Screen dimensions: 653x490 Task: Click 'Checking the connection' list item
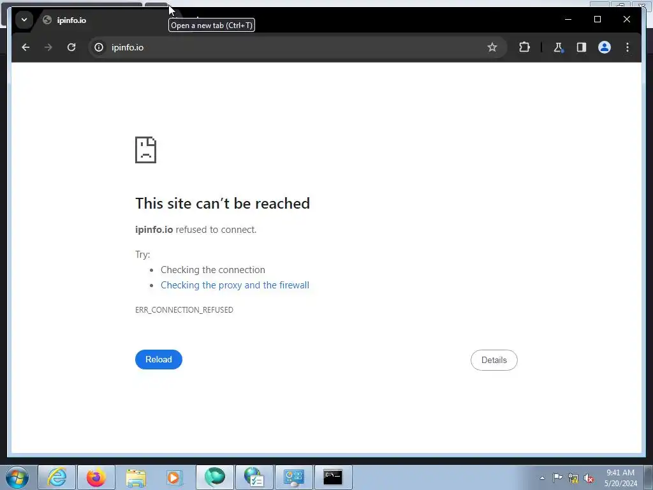213,270
